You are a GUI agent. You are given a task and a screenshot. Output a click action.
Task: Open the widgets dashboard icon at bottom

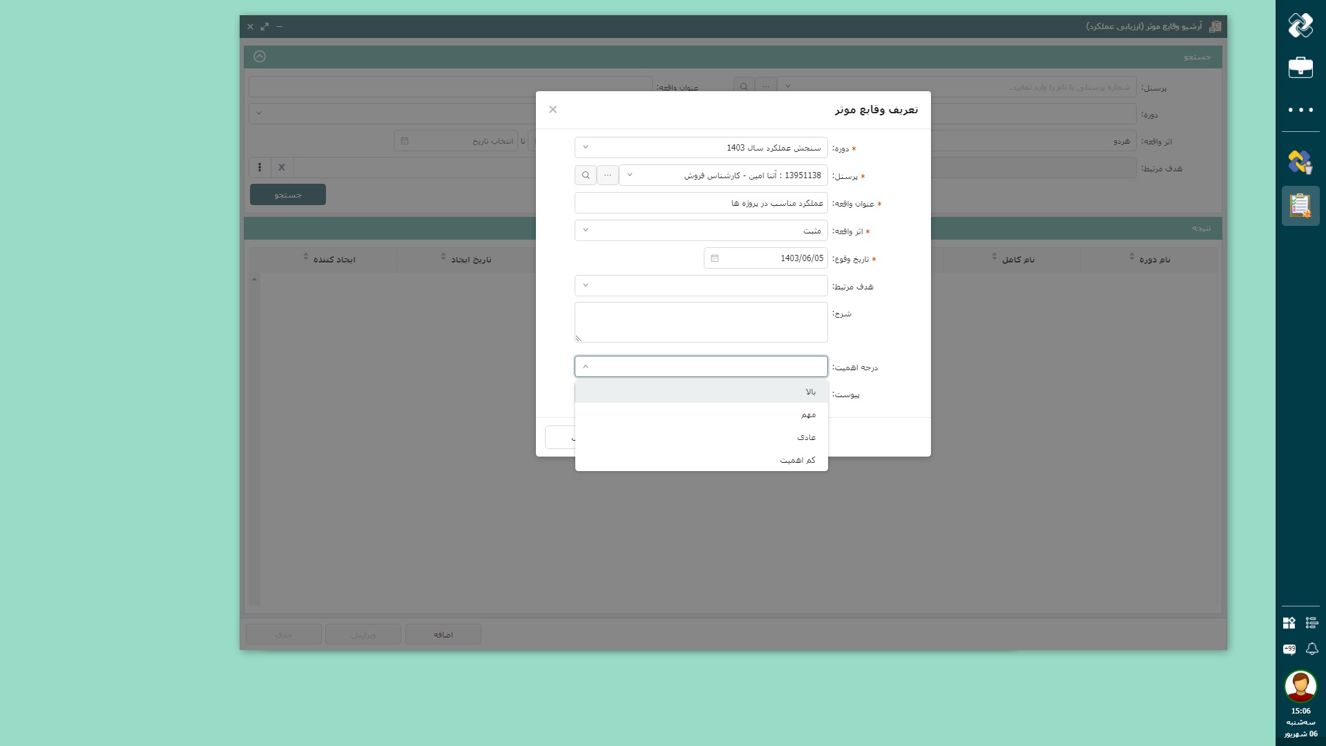1289,623
